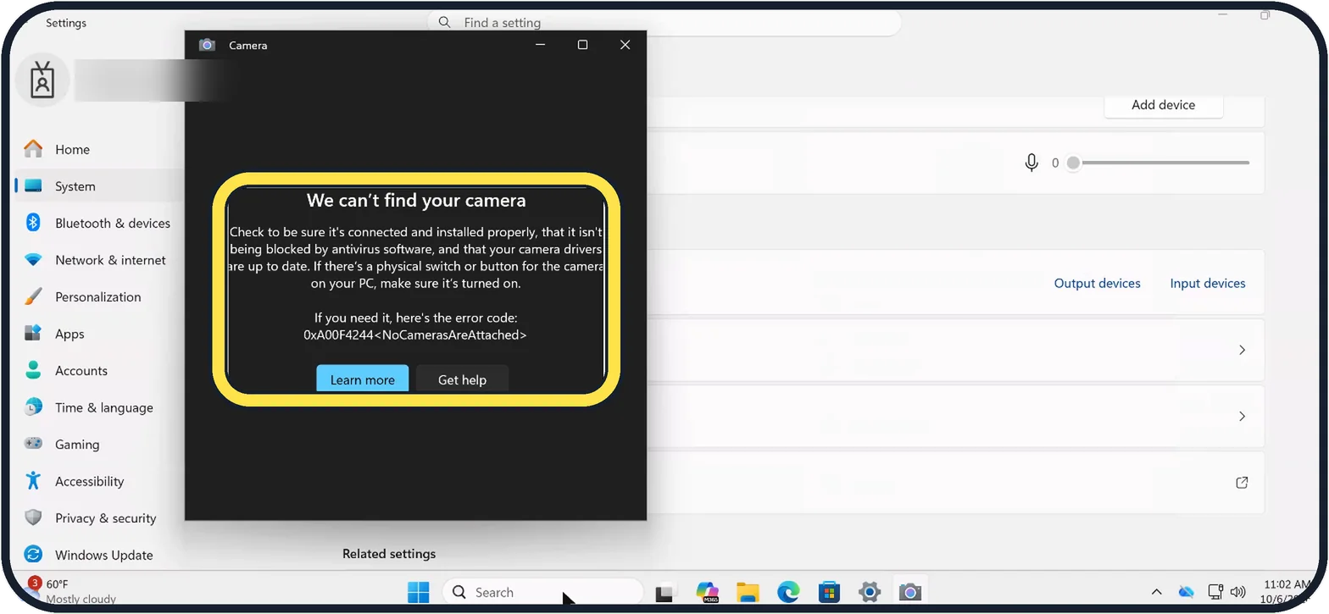Launch Microsoft 365 Copilot from taskbar
1329x614 pixels.
(x=707, y=592)
